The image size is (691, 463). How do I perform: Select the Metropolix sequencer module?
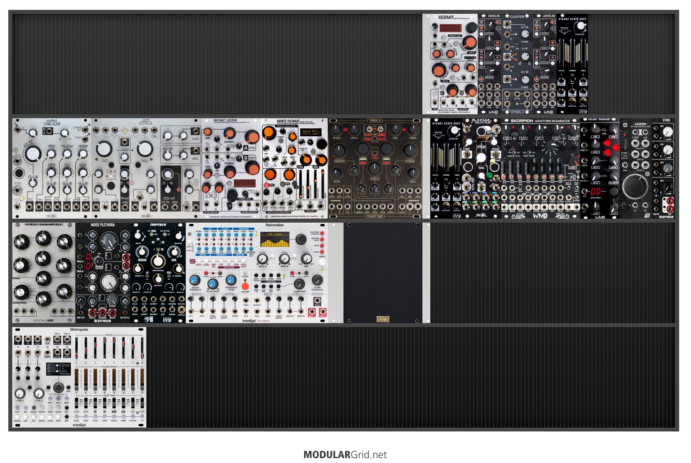[x=79, y=377]
